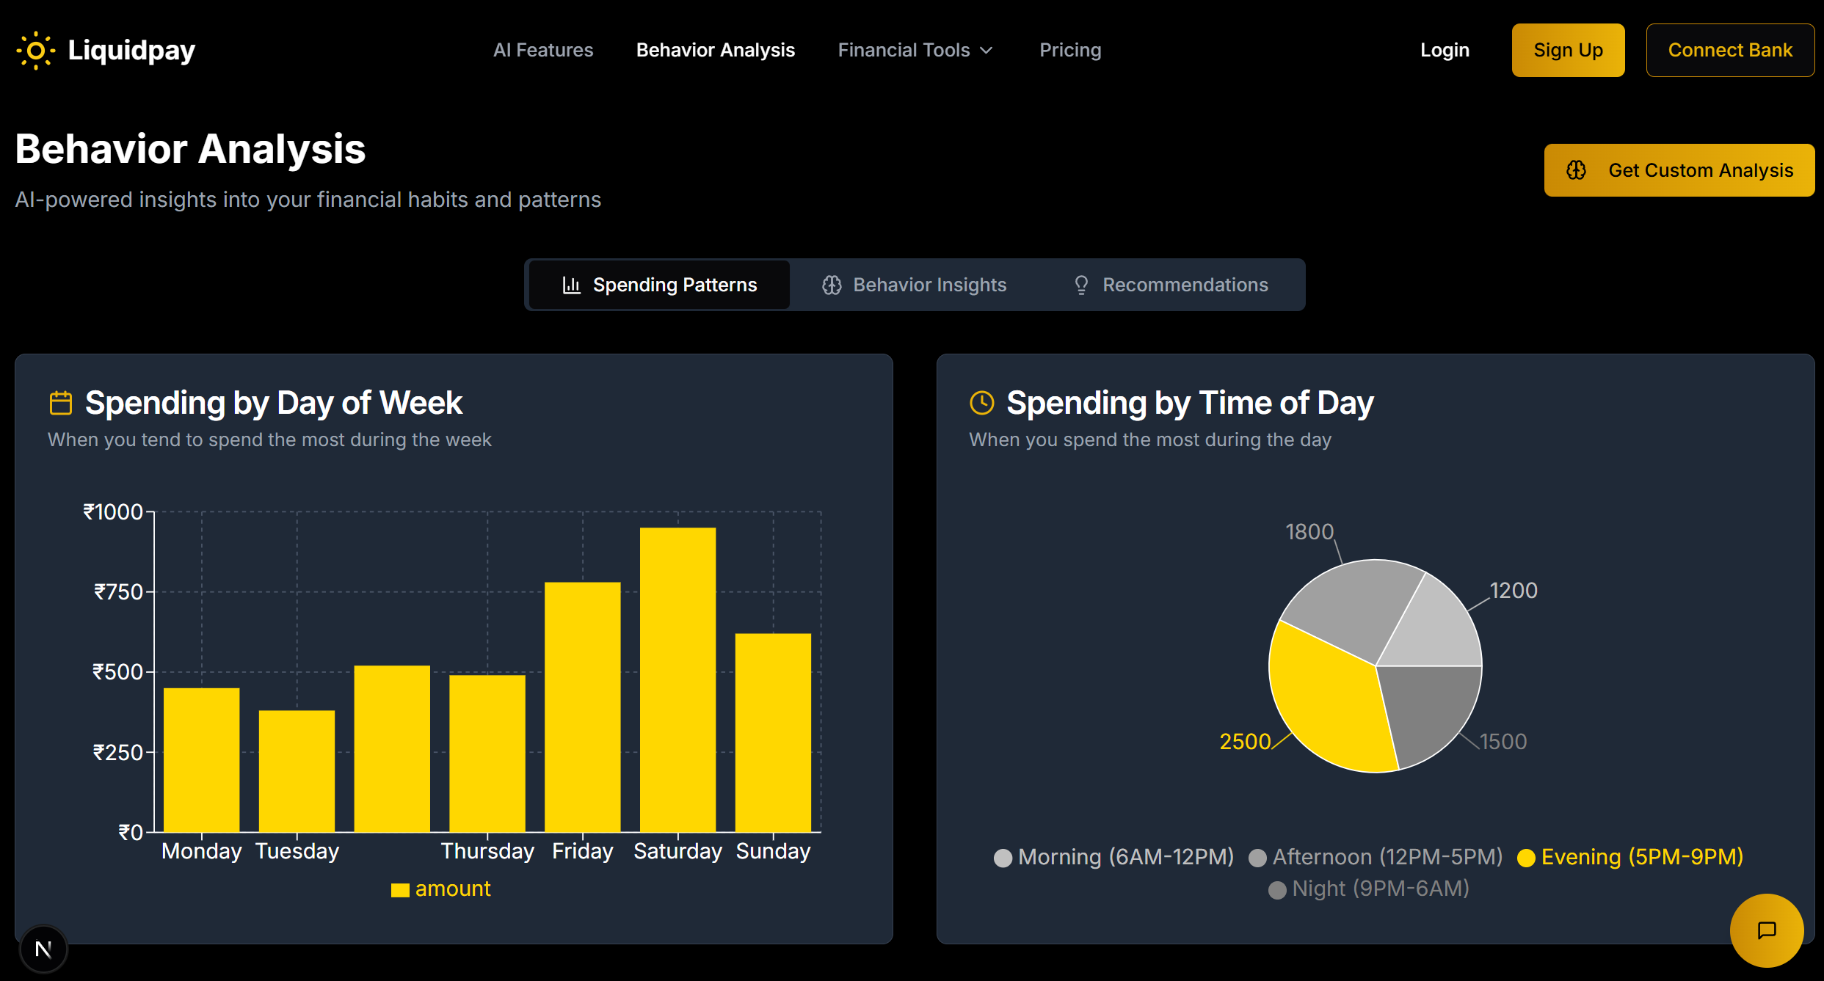Switch to the Behavior Insights tab
Viewport: 1824px width, 981px height.
tap(915, 285)
